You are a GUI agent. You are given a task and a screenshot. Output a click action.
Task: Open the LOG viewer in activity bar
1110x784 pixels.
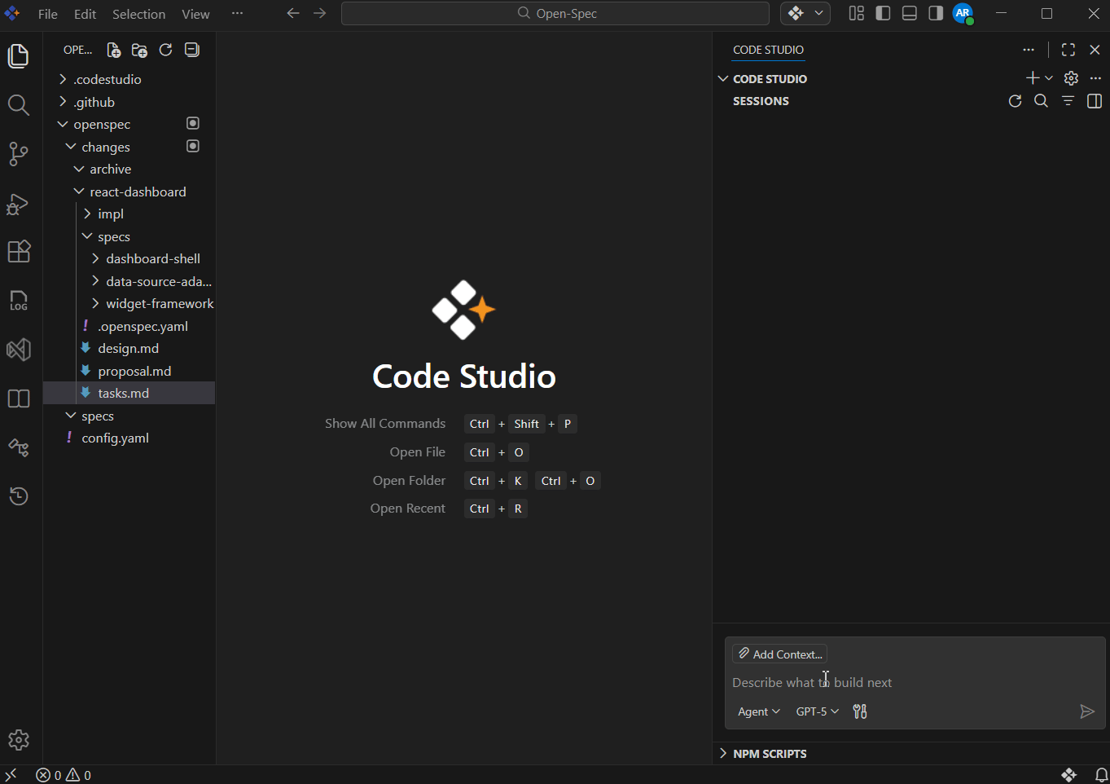pyautogui.click(x=19, y=301)
